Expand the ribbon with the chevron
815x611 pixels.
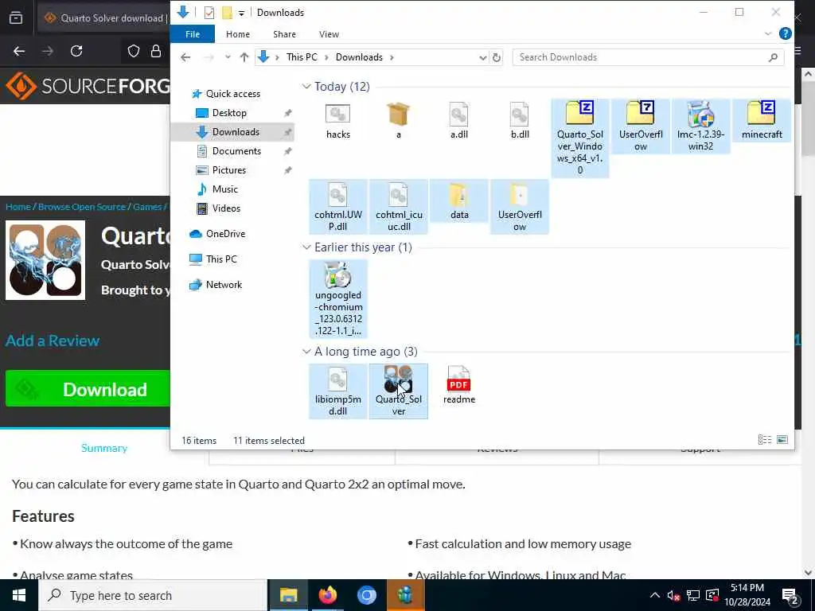point(768,33)
